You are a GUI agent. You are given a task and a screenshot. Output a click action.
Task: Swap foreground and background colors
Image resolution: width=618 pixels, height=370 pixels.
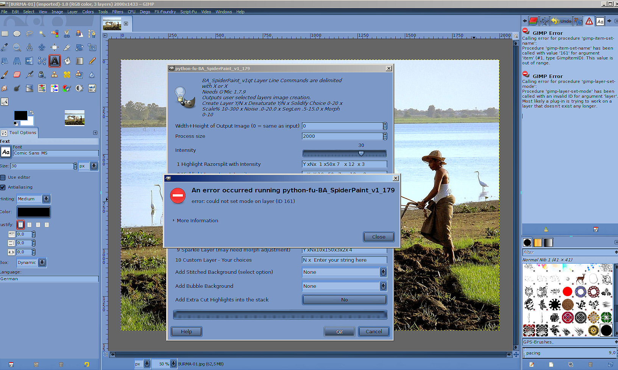click(x=31, y=113)
